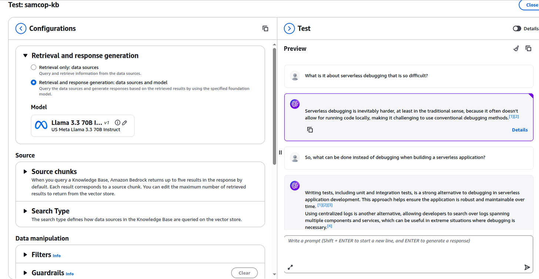Click the Write a prompt text field
The width and height of the screenshot is (539, 279).
pyautogui.click(x=409, y=255)
